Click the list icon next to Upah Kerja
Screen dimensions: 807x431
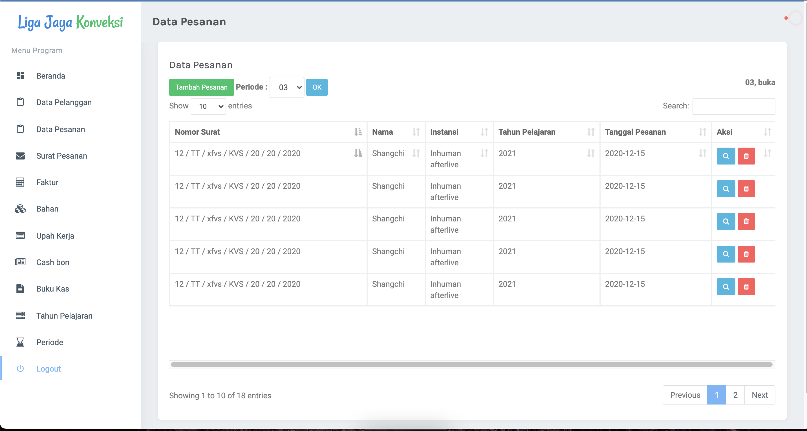click(20, 236)
